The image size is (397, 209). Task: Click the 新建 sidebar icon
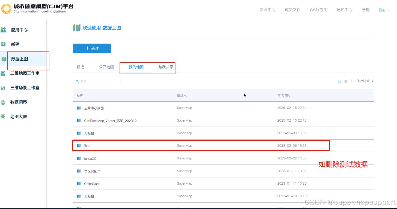[x=3, y=44]
